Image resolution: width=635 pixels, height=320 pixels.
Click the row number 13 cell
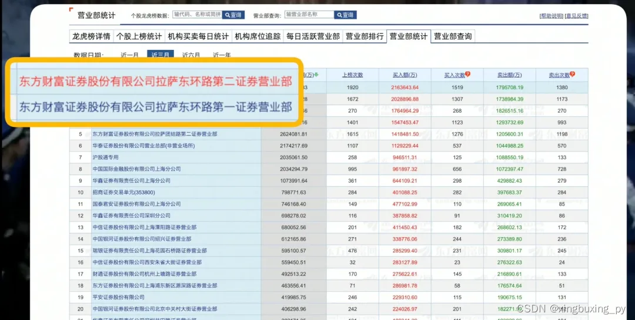coord(80,227)
